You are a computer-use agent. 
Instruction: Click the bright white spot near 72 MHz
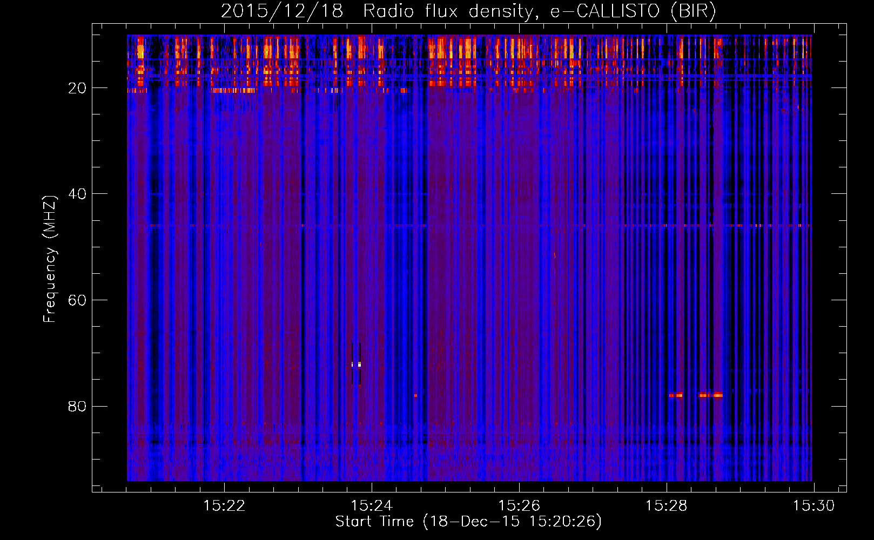tap(359, 364)
